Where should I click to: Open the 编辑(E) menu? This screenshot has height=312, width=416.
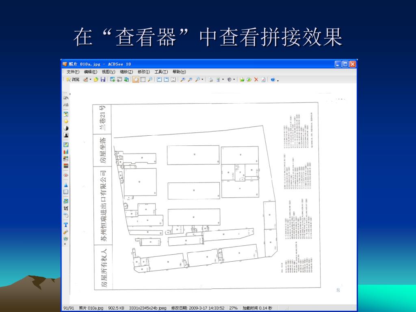click(x=91, y=72)
